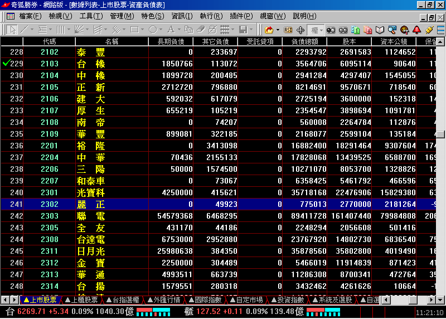Click the dotted grid icon
Screen dimensions: 446x319
click(x=225, y=30)
